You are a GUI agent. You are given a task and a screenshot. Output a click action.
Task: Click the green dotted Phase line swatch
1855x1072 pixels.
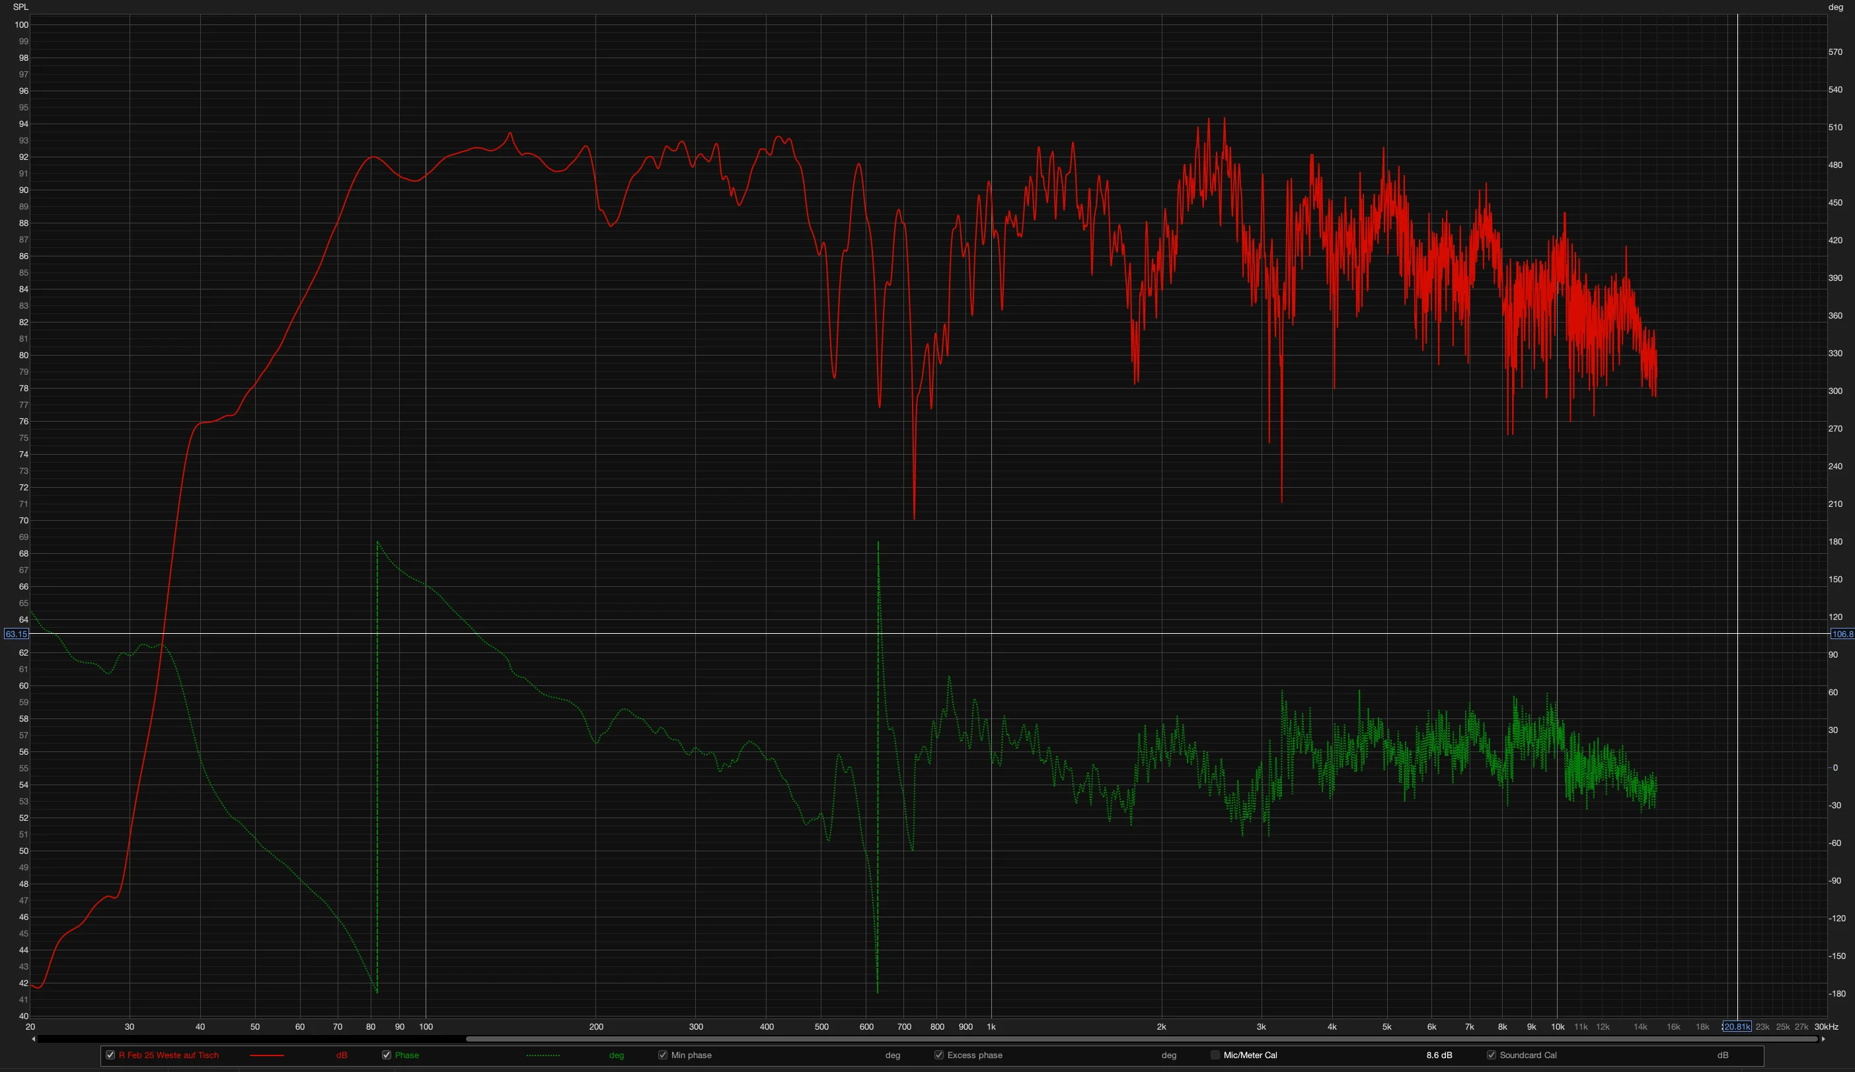click(543, 1055)
